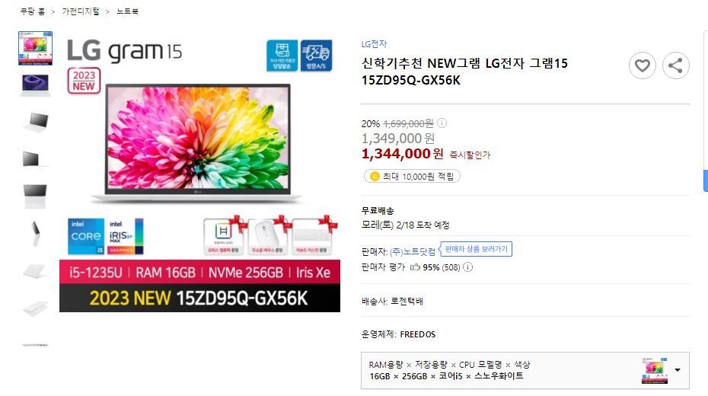Image resolution: width=708 pixels, height=396 pixels.
Task: Select the purple wallpaper laptop thumbnail
Action: click(35, 85)
